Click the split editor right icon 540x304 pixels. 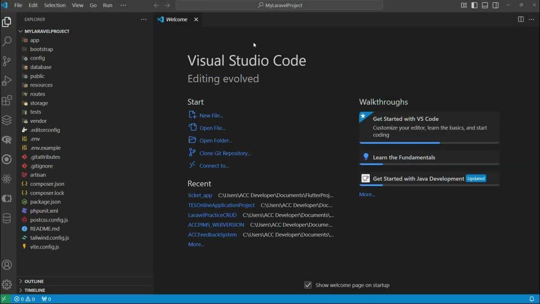point(521,19)
